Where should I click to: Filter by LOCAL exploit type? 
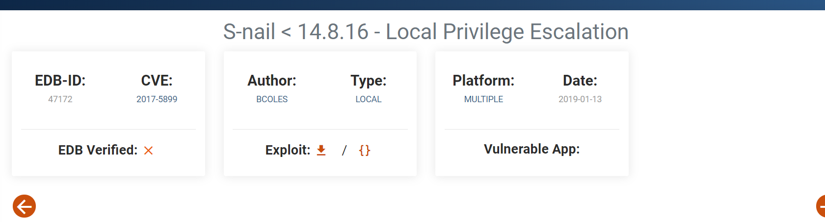(369, 99)
